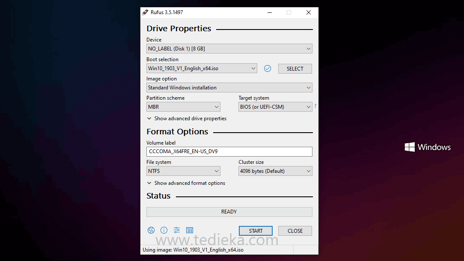Click the Drive Properties heading

pyautogui.click(x=179, y=28)
